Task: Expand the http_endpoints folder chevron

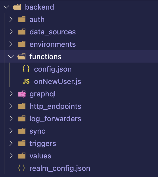Action: [11, 106]
